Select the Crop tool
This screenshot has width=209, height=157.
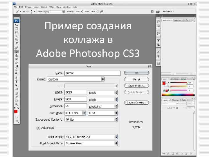16,39
